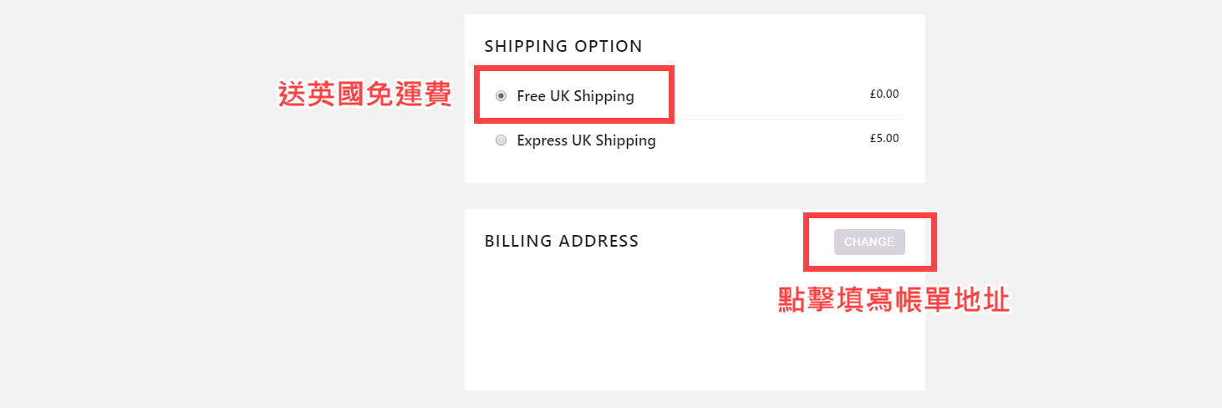Choose the Express UK Shipping radio button

[x=501, y=140]
